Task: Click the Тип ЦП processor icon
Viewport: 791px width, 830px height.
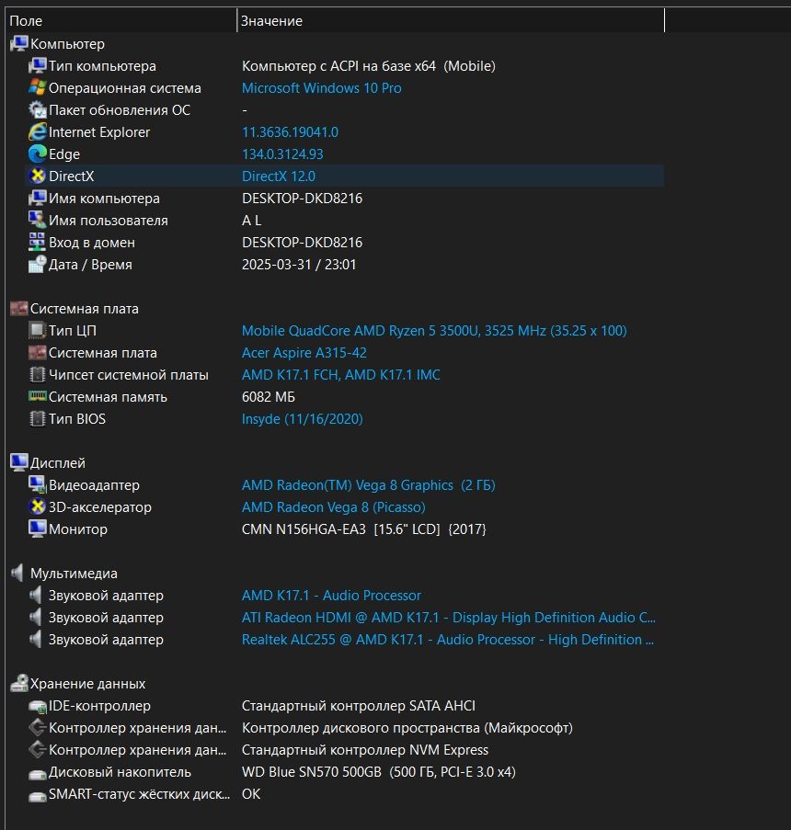Action: pos(38,330)
